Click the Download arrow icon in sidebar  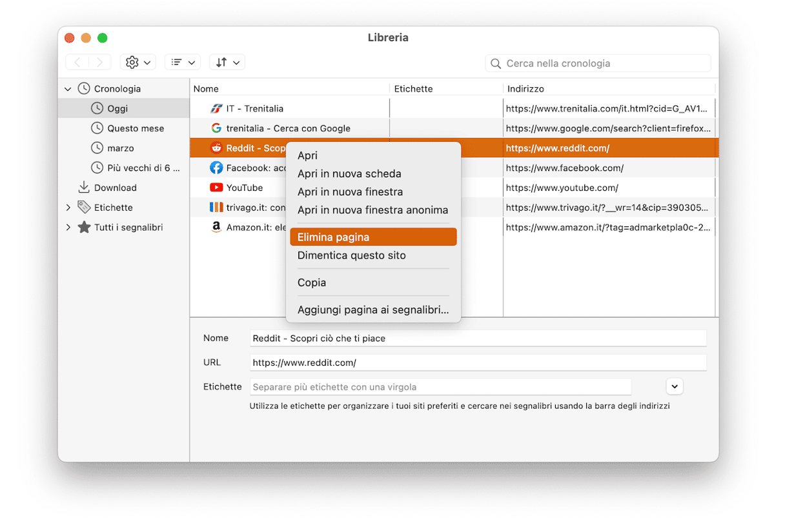point(84,187)
